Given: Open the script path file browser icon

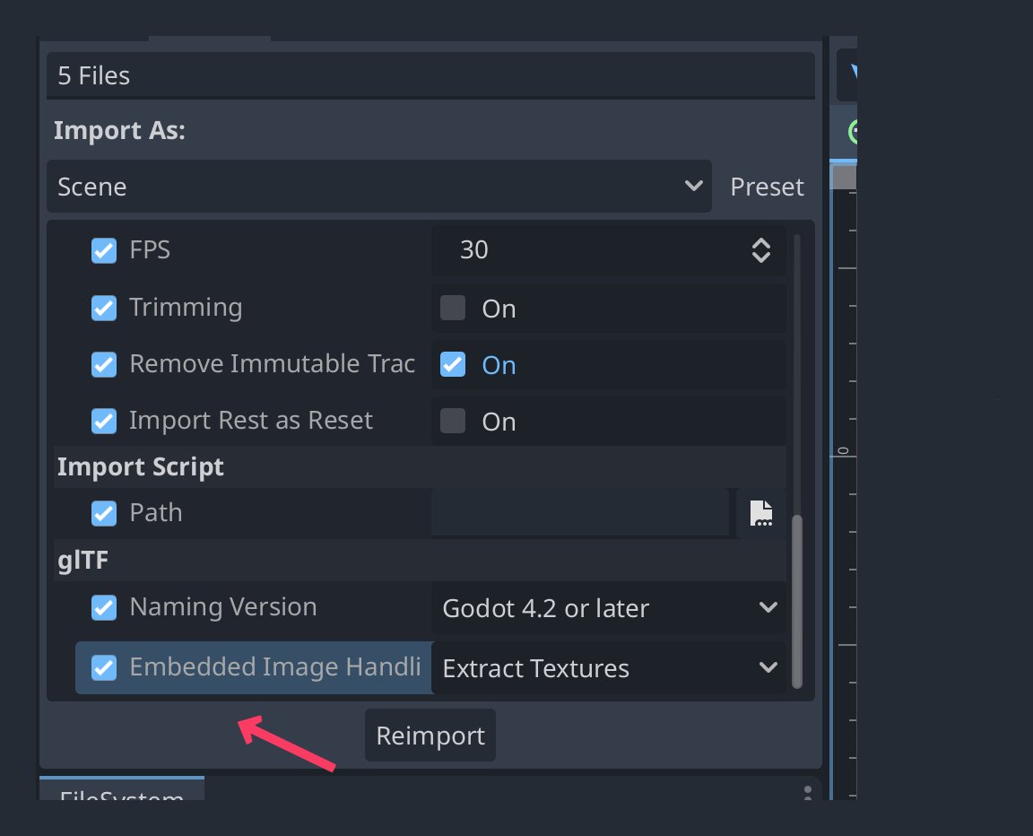Looking at the screenshot, I should (x=761, y=513).
